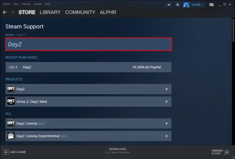The width and height of the screenshot is (235, 159).
Task: Expand the Arma 2: DayZ Mod arrow
Action: [x=167, y=102]
